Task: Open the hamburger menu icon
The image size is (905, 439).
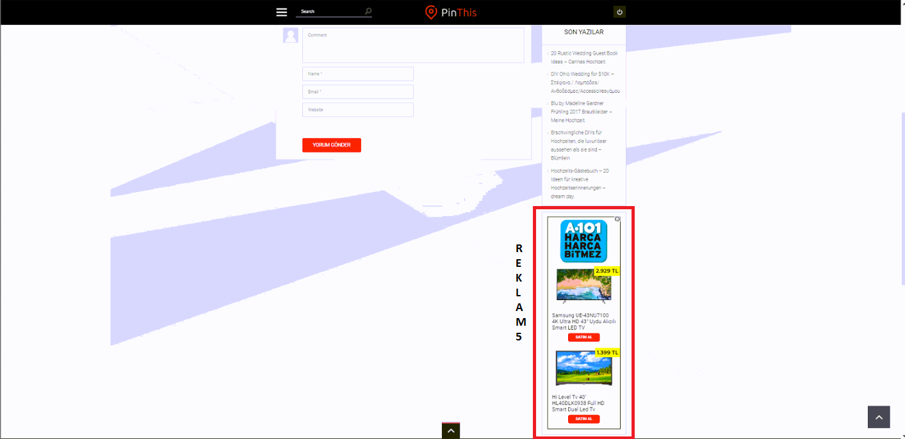Action: pos(281,12)
